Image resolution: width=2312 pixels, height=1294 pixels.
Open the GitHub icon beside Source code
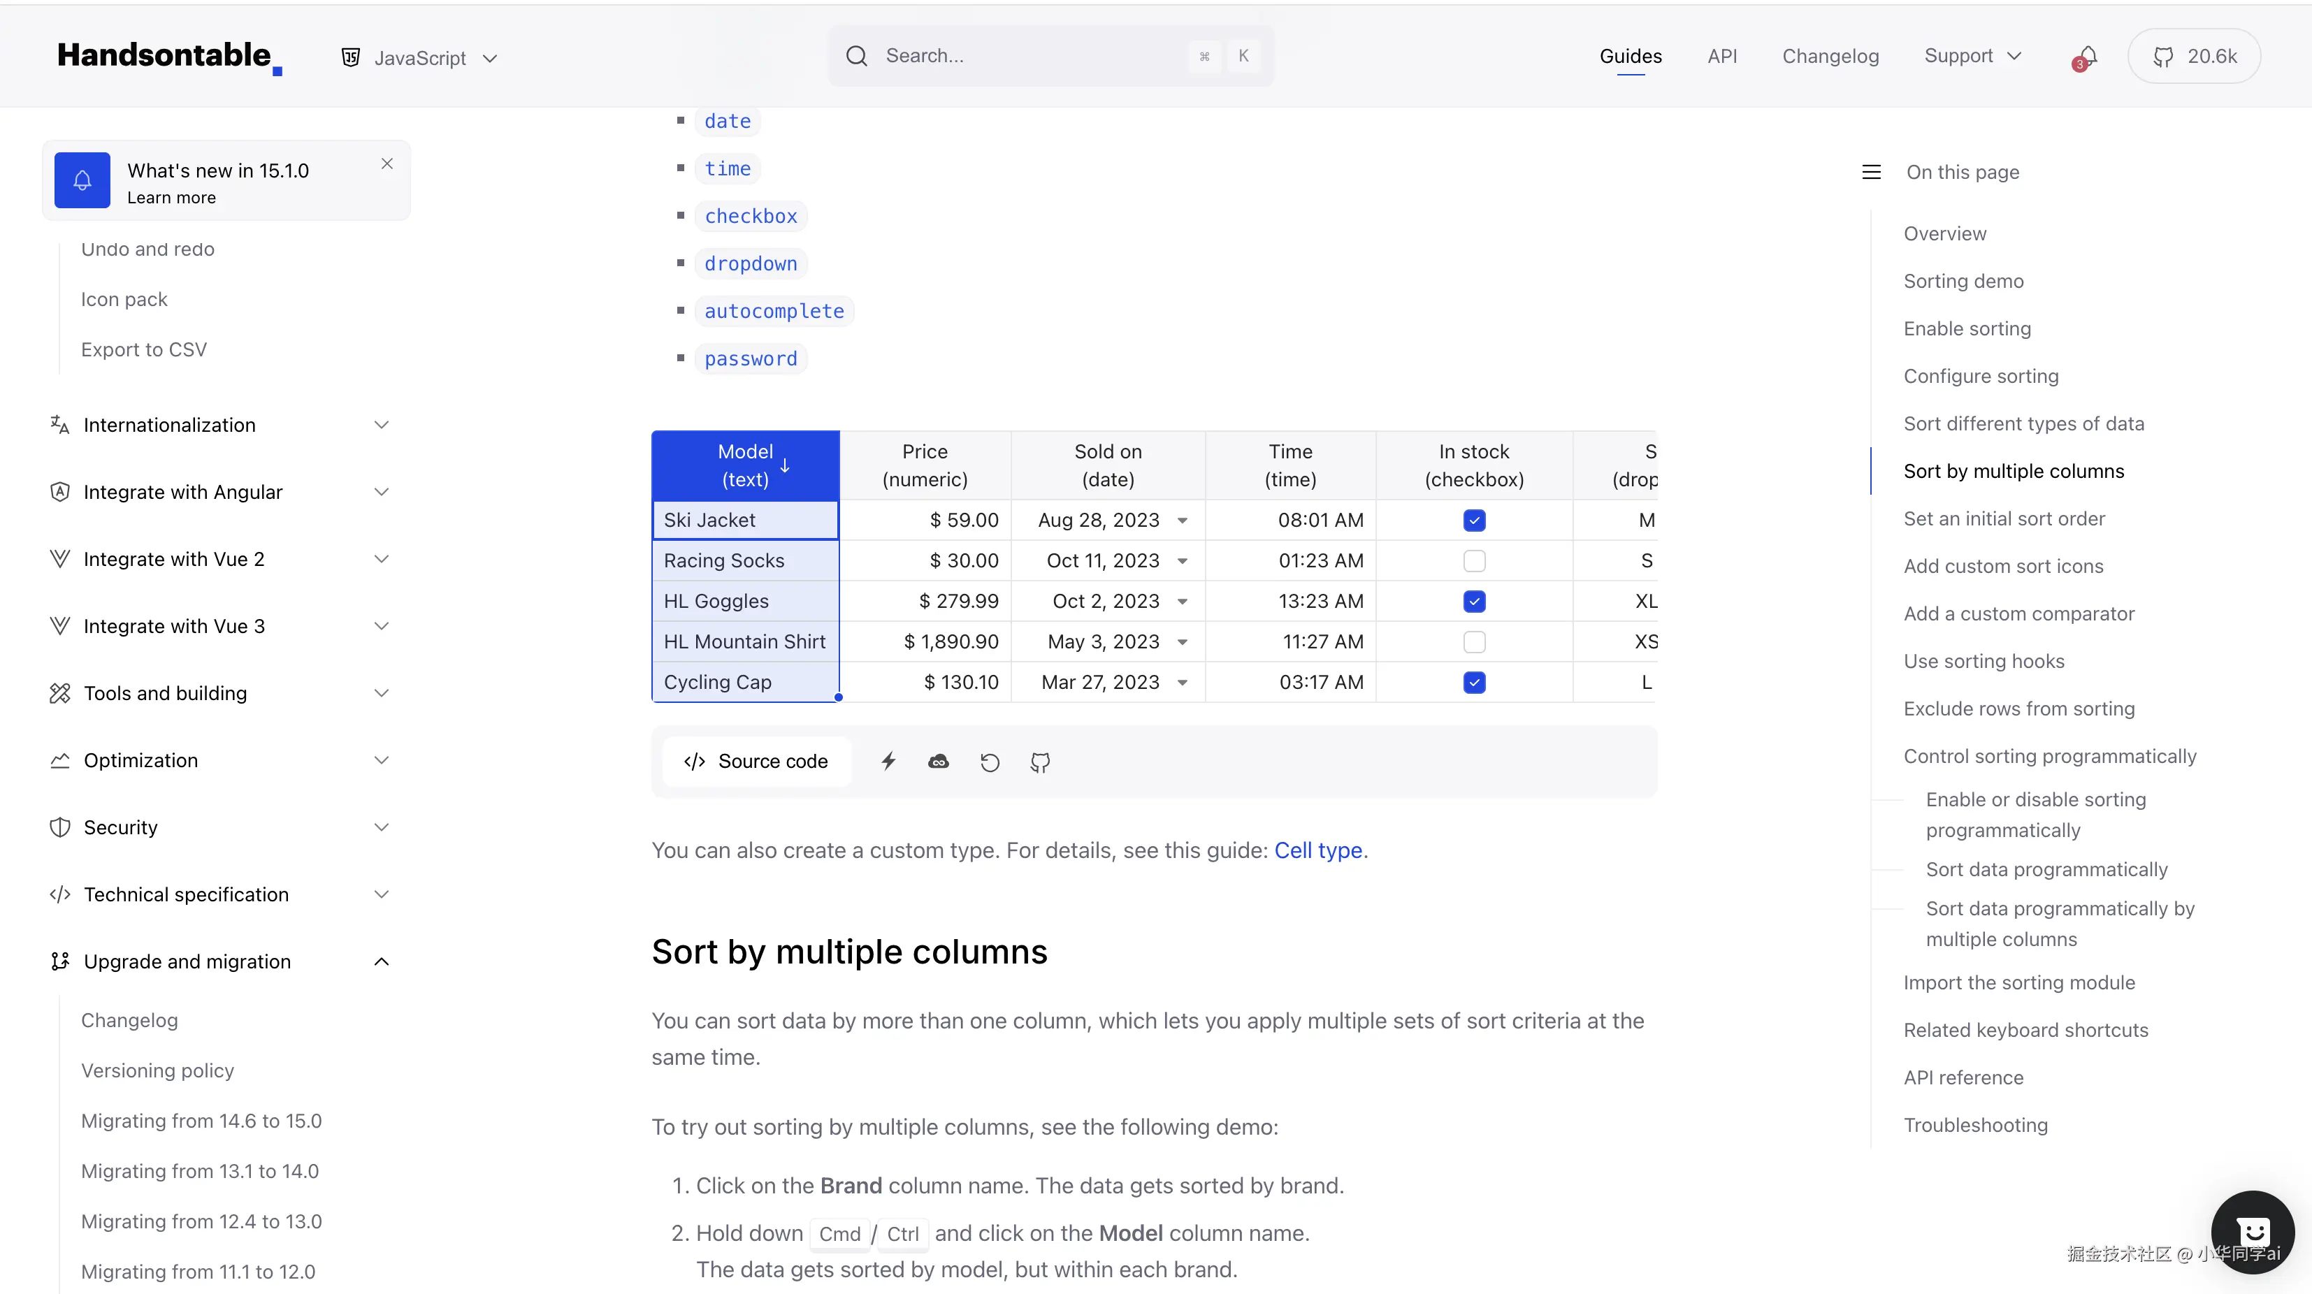coord(1040,762)
